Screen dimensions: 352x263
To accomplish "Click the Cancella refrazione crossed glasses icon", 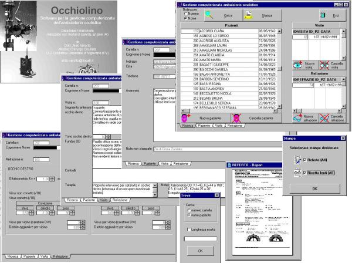I will (x=324, y=118).
